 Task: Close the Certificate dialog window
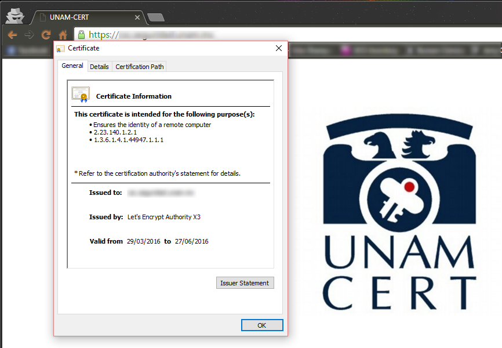[279, 48]
